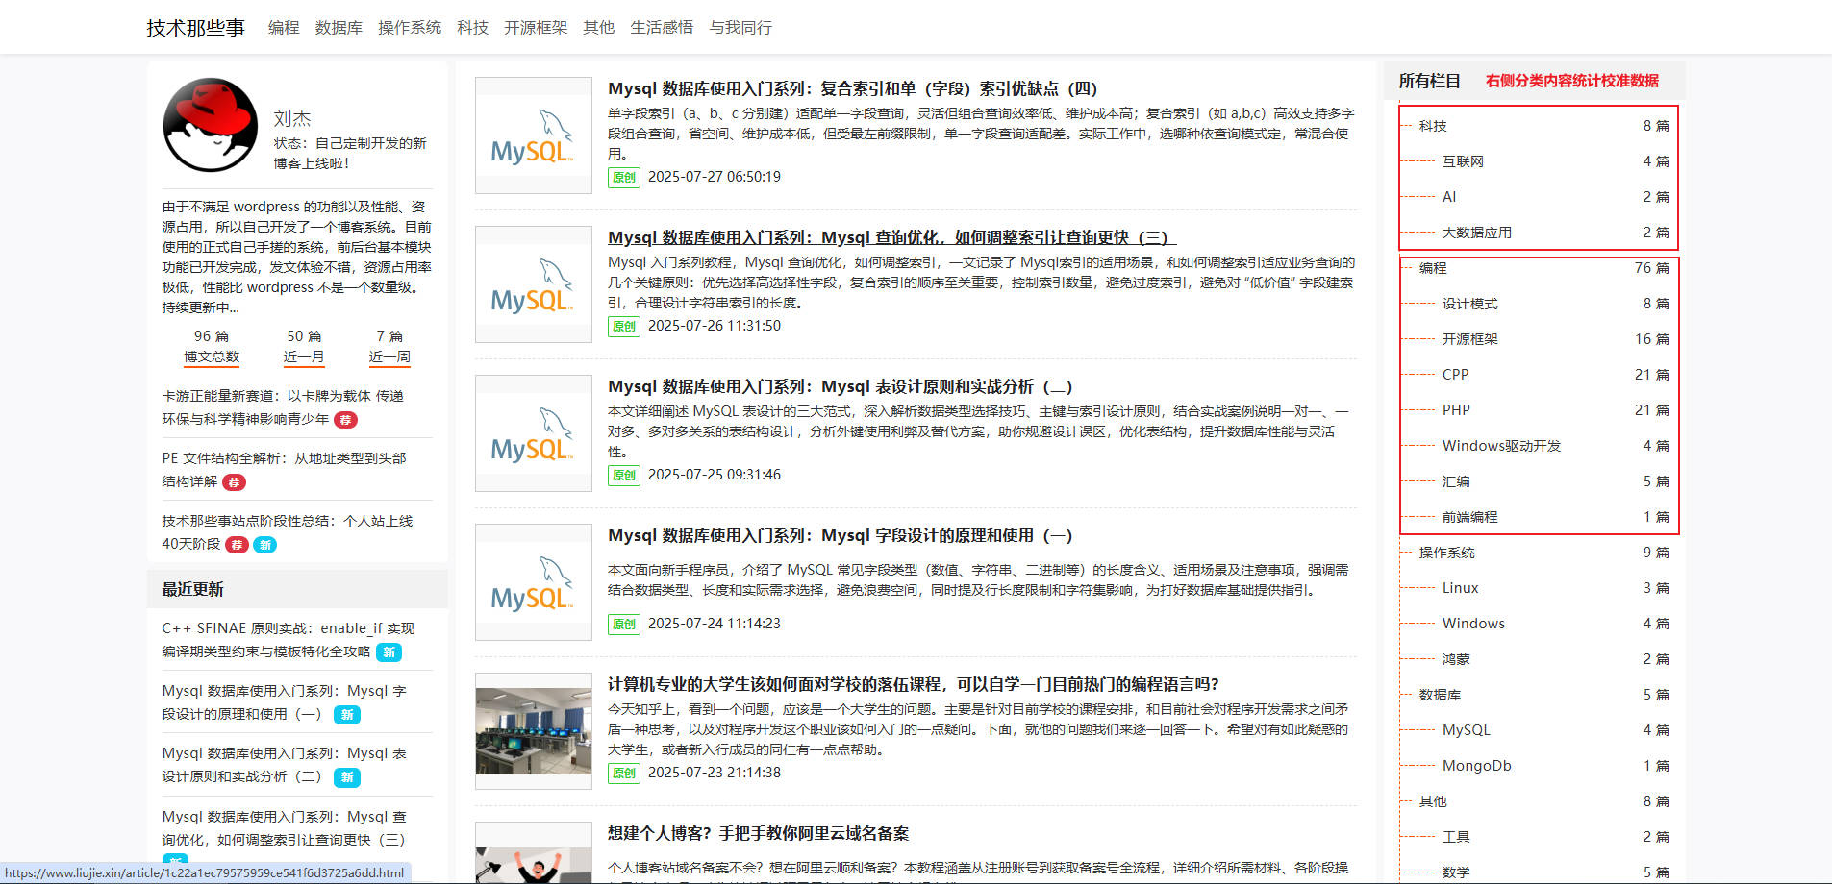Viewport: 1832px width, 884px height.
Task: Select the 近一月 statistic link
Action: pos(304,356)
